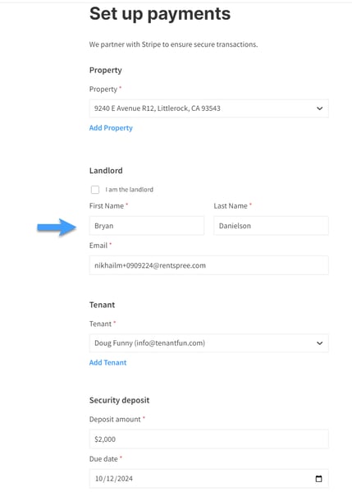Expand the Tenant dropdown chevron
352x492 pixels.
click(319, 343)
